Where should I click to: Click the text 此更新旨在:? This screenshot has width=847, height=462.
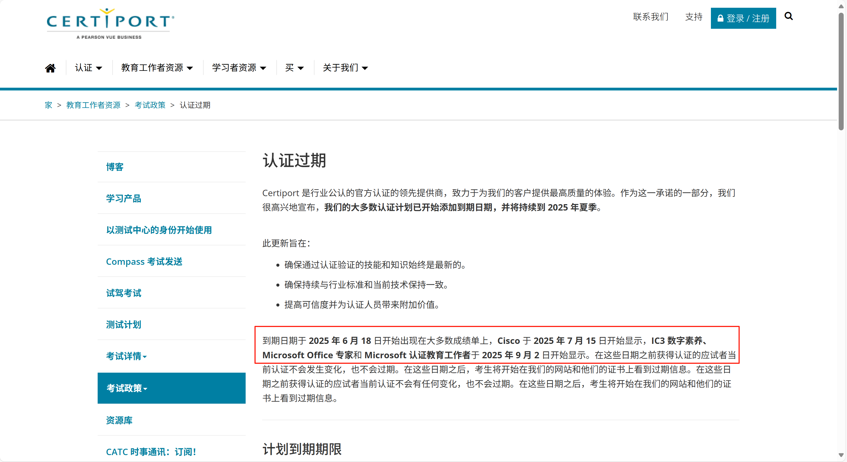coord(286,243)
